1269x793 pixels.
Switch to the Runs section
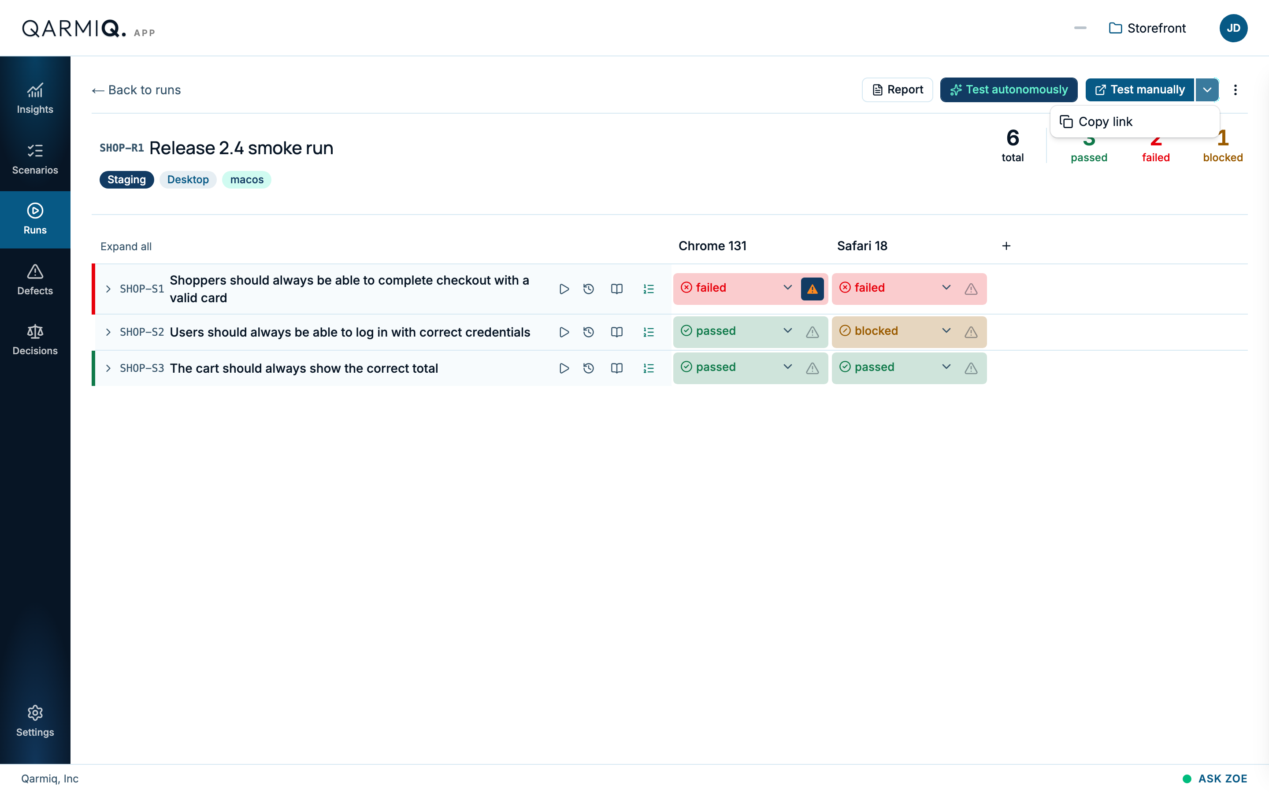[35, 219]
